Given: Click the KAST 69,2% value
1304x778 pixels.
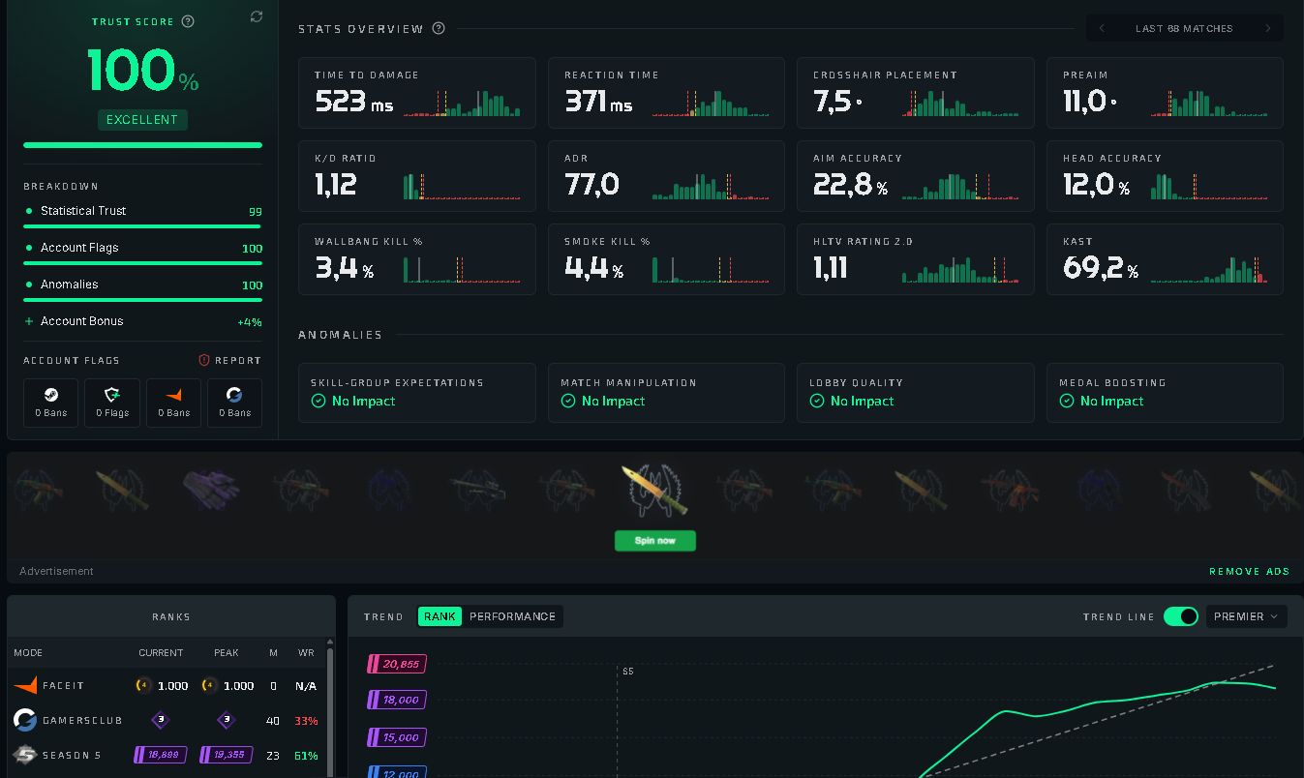Looking at the screenshot, I should pos(1101,267).
